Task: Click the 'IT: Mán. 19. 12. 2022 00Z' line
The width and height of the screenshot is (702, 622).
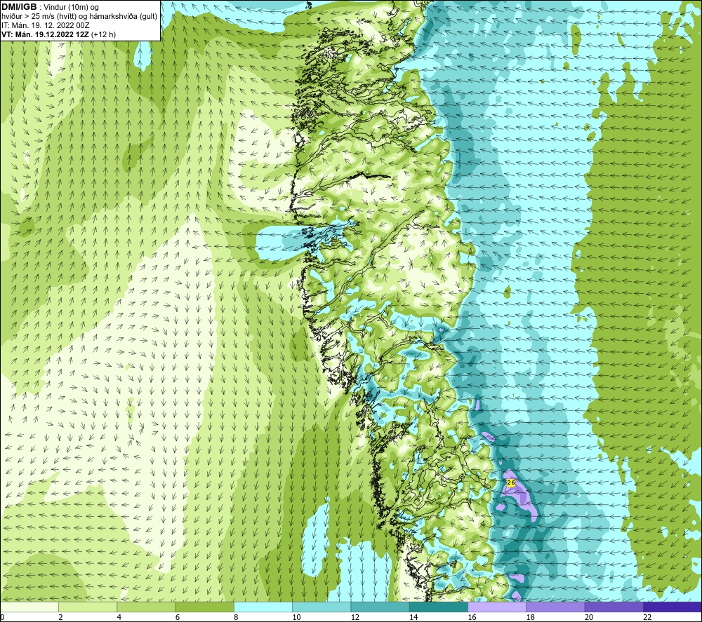Action: pyautogui.click(x=45, y=25)
